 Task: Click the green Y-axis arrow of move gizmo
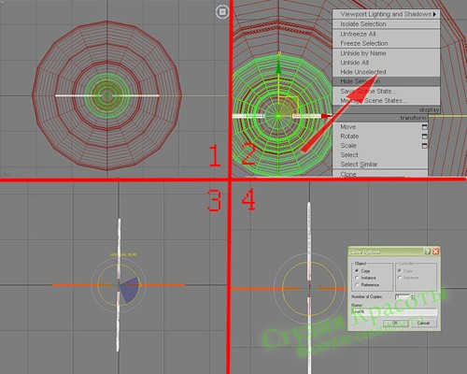(278, 67)
